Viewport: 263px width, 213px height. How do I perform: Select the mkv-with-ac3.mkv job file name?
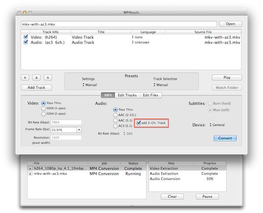coord(50,174)
